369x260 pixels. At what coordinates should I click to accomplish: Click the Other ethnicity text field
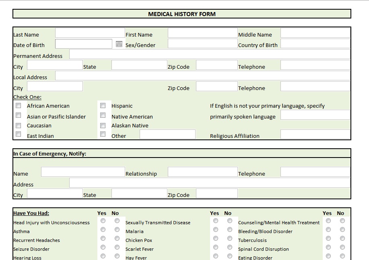[167, 135]
